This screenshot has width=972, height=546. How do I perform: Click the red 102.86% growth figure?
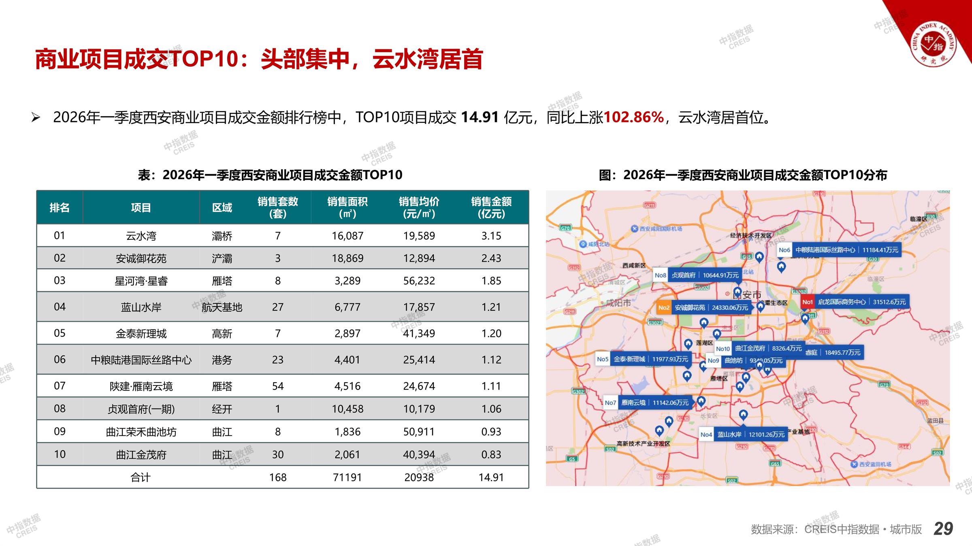[633, 118]
